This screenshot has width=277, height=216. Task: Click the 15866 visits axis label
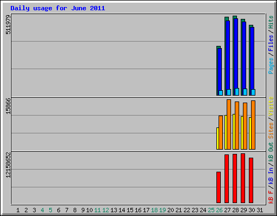click(8, 106)
